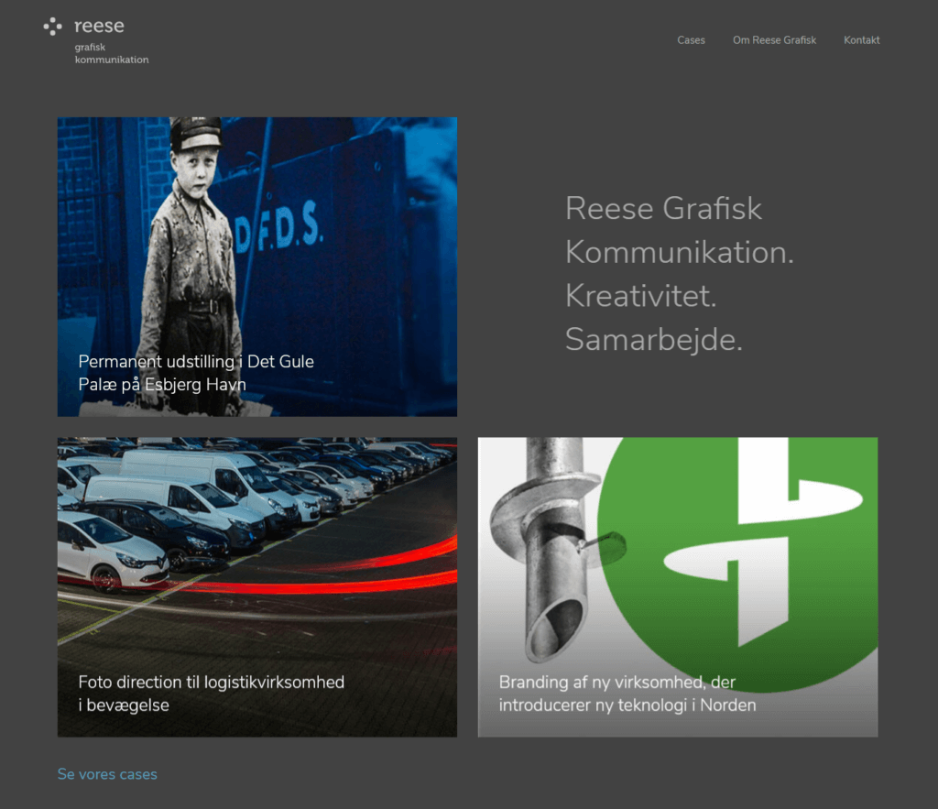Click the 'Foto direction til logistikvirksomhed' caption
The height and width of the screenshot is (809, 938).
pyautogui.click(x=212, y=683)
